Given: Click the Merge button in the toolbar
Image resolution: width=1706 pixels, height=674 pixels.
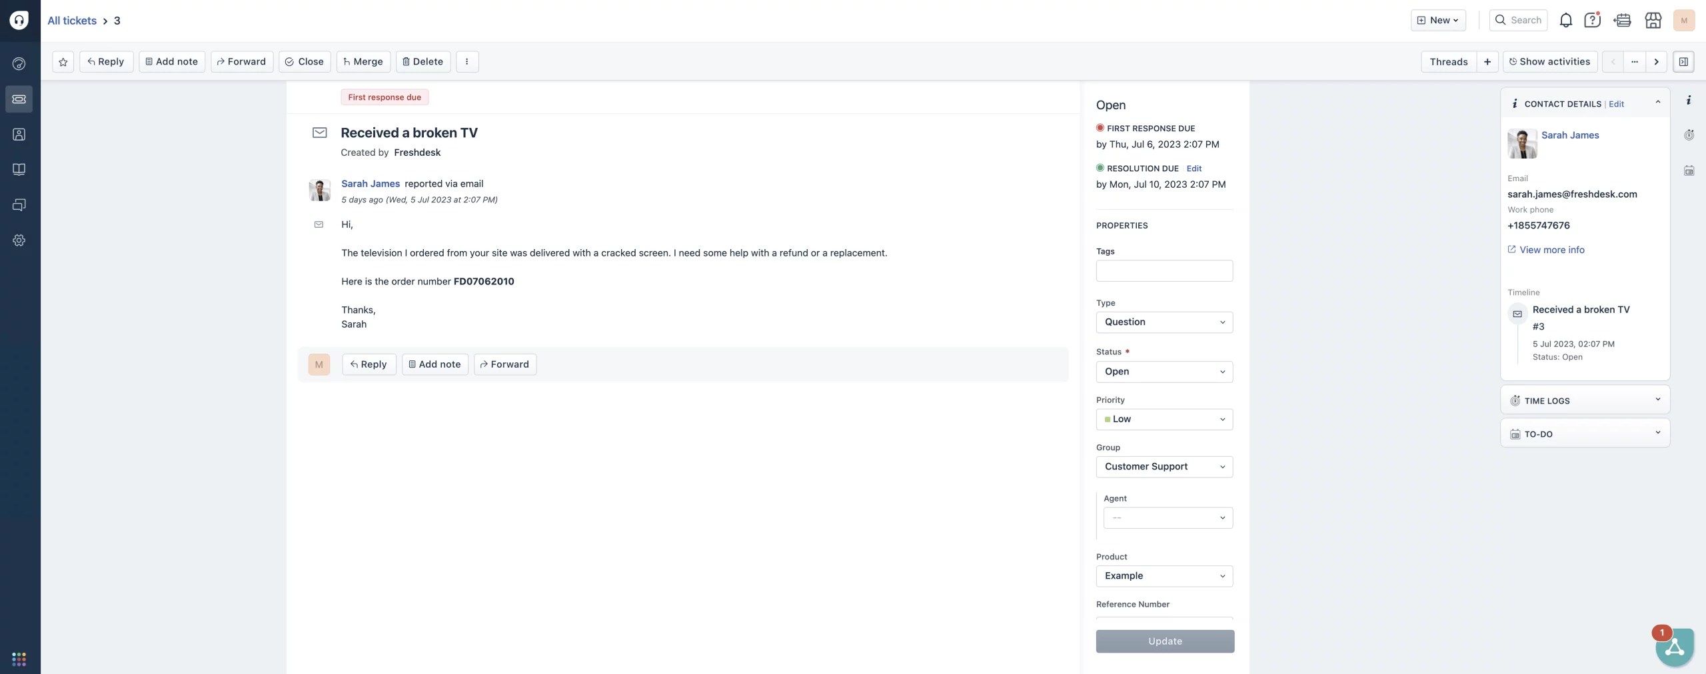Looking at the screenshot, I should (363, 61).
